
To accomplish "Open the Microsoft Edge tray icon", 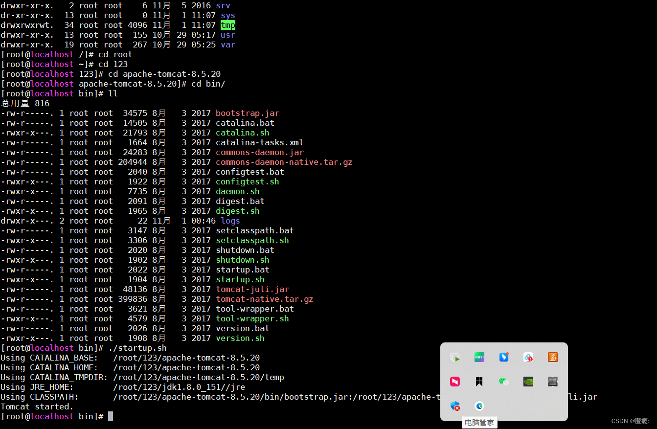I will point(479,406).
